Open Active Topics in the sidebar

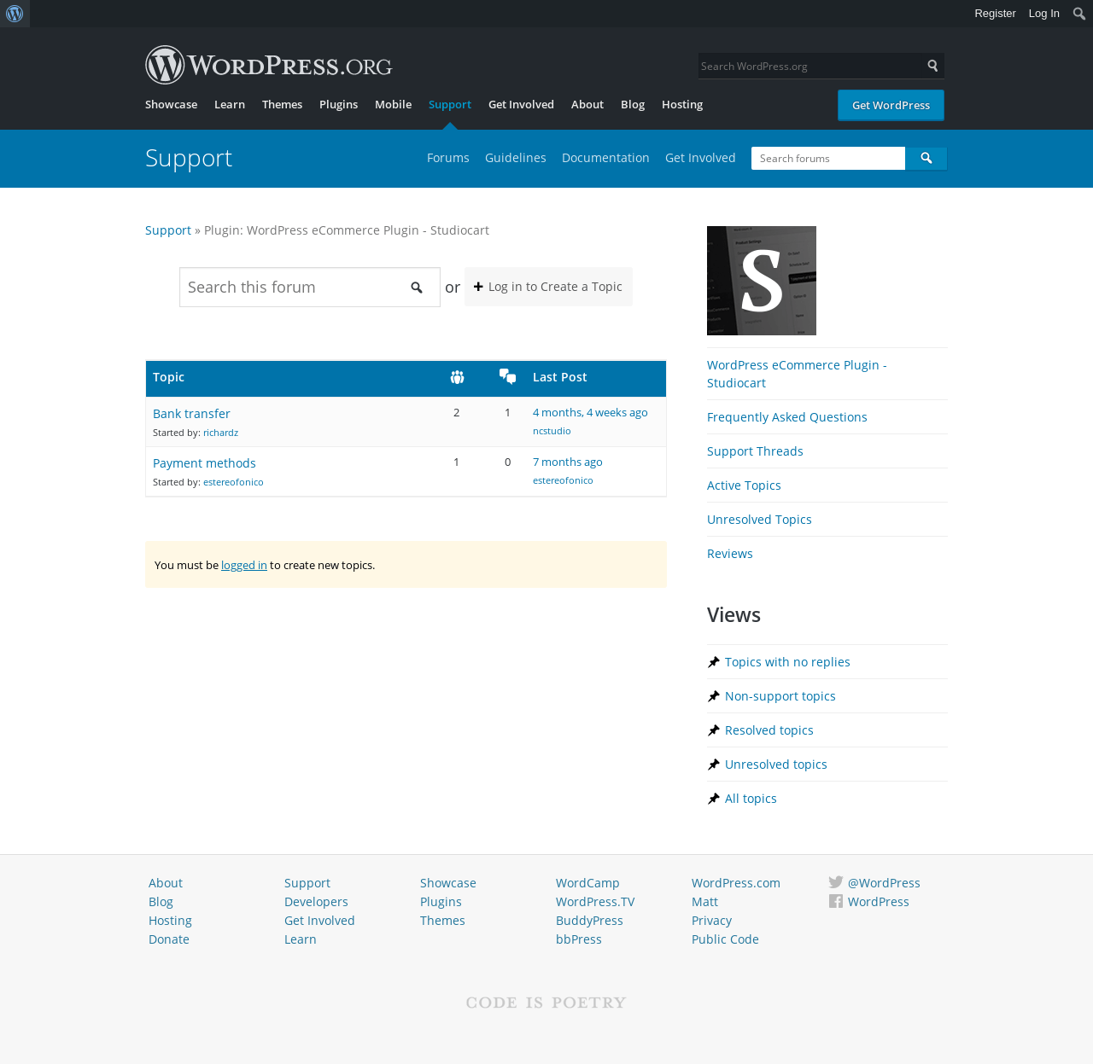click(x=744, y=485)
